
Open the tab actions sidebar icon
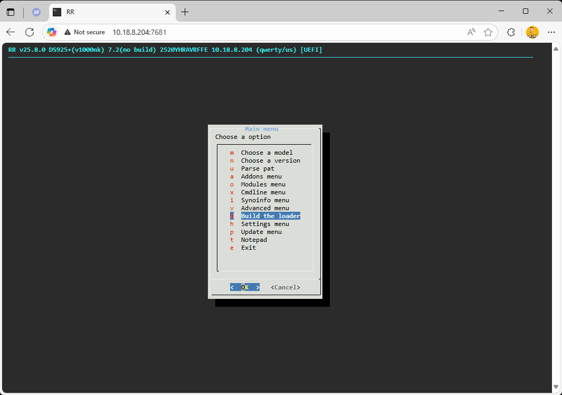click(x=11, y=12)
